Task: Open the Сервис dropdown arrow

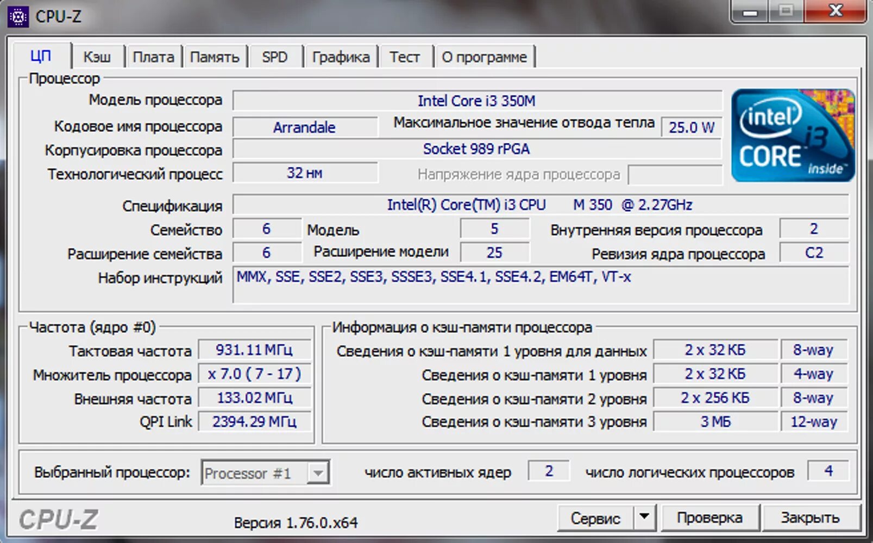Action: pyautogui.click(x=644, y=517)
